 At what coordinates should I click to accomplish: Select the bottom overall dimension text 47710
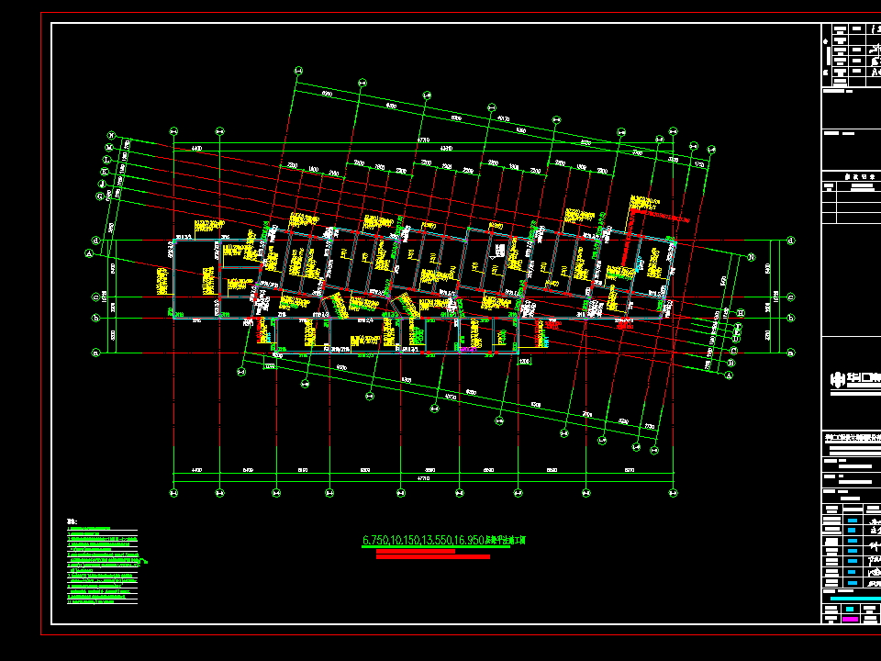tap(424, 477)
